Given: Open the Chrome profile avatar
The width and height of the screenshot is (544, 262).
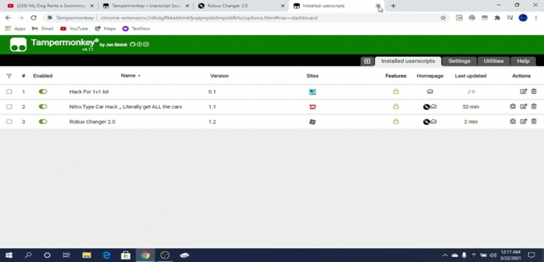Looking at the screenshot, I should 523,18.
